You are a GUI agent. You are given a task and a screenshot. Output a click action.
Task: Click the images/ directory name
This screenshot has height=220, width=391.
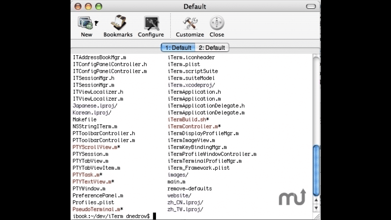pyautogui.click(x=178, y=175)
